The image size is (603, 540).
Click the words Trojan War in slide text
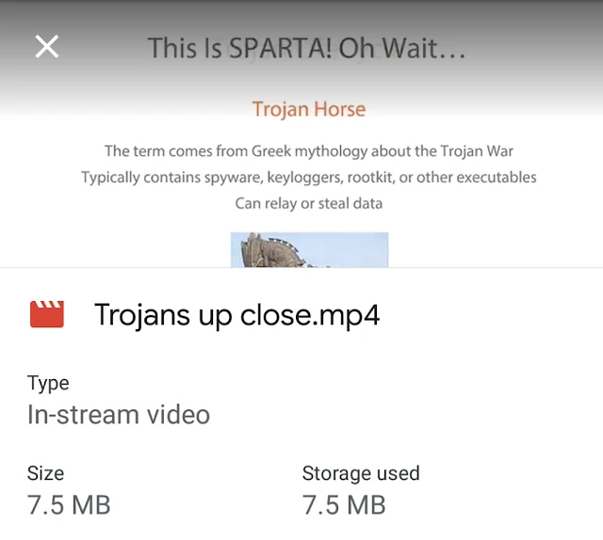pos(477,151)
